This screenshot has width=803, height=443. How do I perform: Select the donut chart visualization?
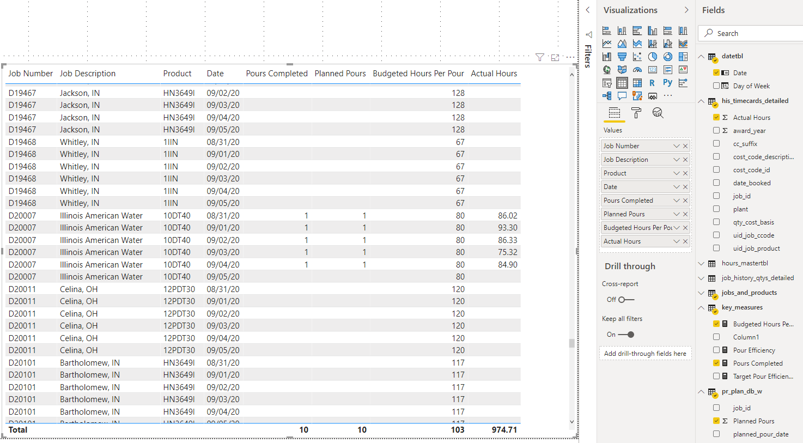coord(668,57)
